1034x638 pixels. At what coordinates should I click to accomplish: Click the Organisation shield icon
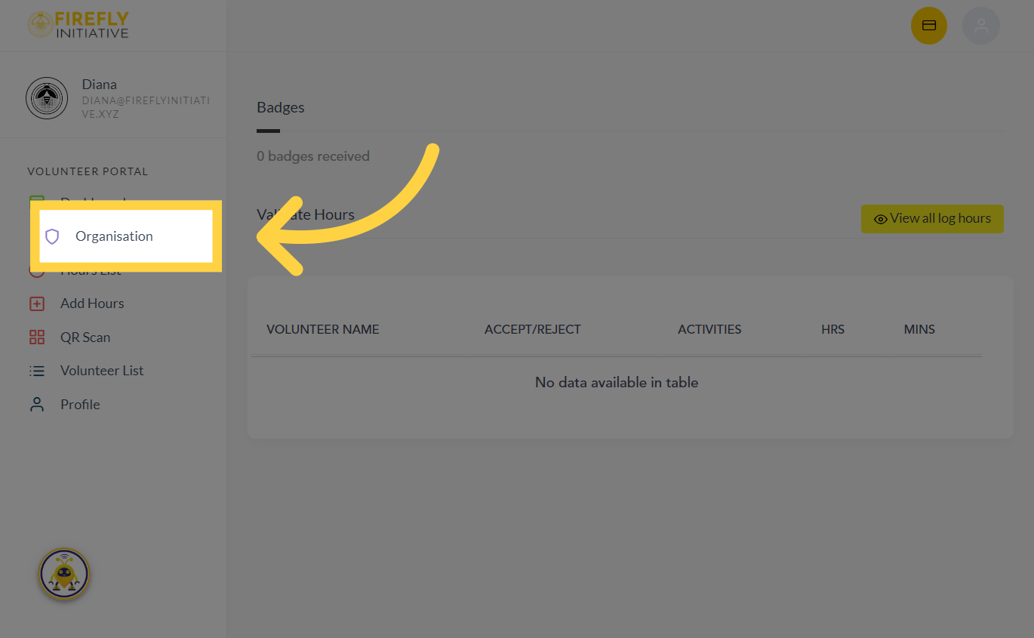(x=52, y=236)
